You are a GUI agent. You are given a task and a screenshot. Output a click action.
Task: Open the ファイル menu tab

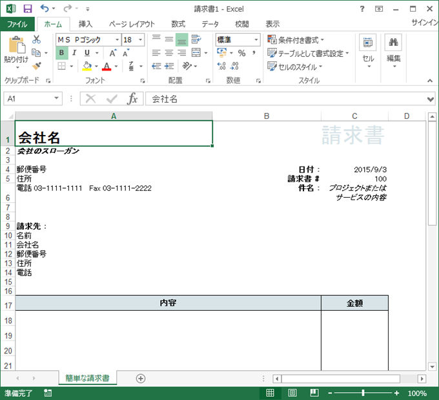(17, 24)
